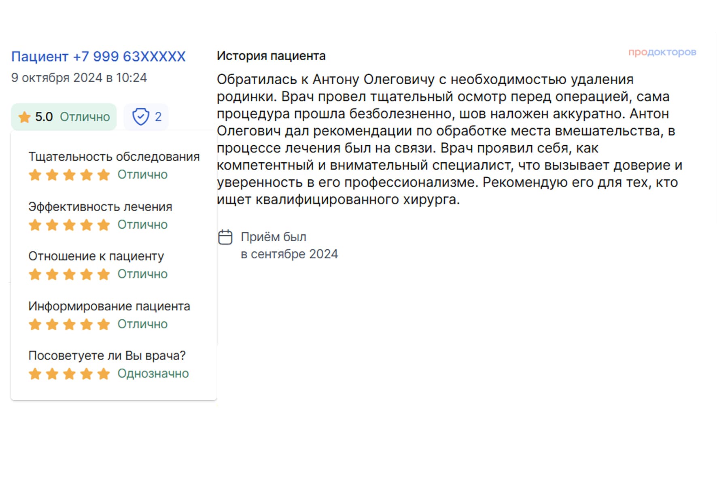Click stars under Отношение к пациенту
Screen dimensions: 717x478
(69, 274)
